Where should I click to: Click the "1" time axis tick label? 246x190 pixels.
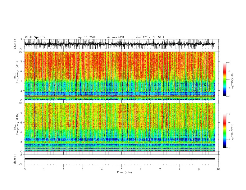[x=44, y=169]
